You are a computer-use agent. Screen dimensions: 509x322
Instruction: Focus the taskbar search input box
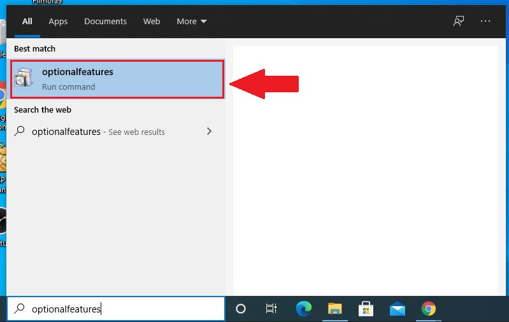(x=116, y=309)
